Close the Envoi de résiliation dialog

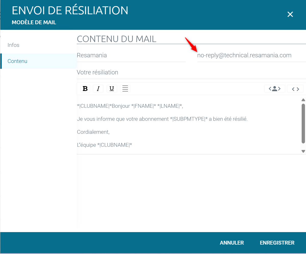pyautogui.click(x=290, y=15)
